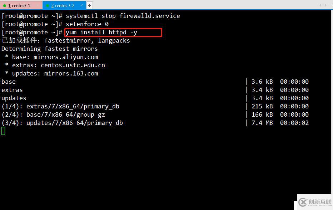Click the Determining fastest mirrors line

click(x=49, y=49)
